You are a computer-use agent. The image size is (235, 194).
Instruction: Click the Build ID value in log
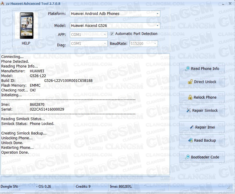[68, 81]
